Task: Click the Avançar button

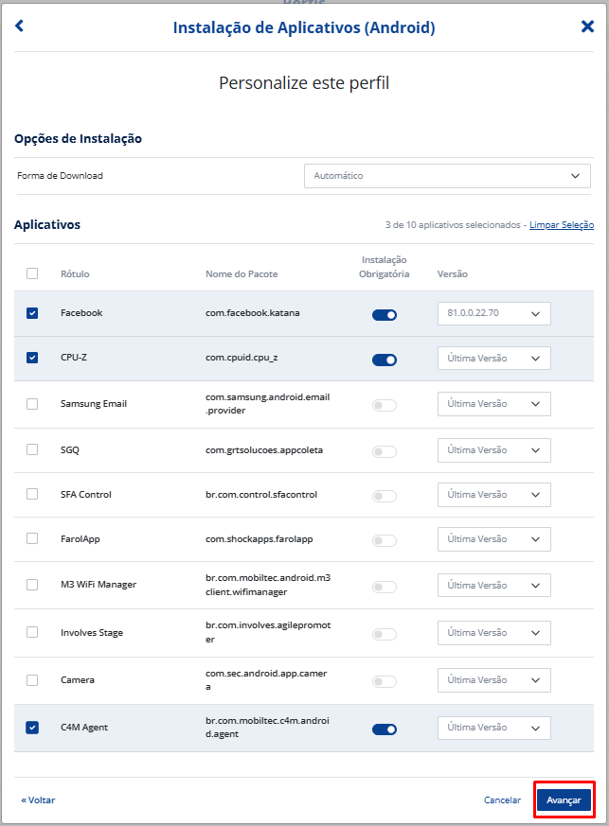Action: [564, 800]
